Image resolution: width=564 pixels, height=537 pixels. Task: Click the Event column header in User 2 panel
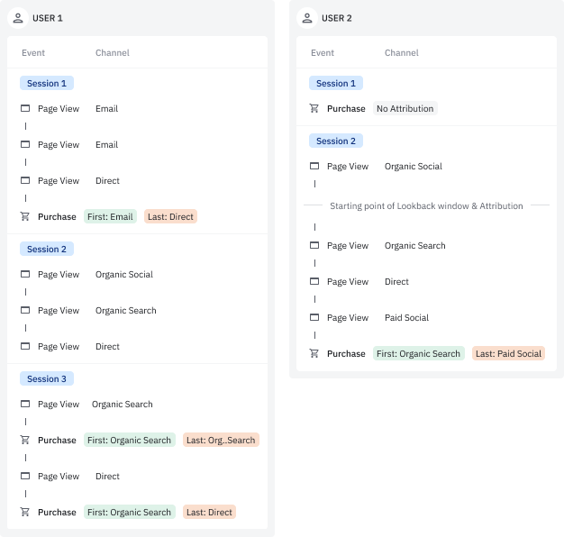[323, 53]
